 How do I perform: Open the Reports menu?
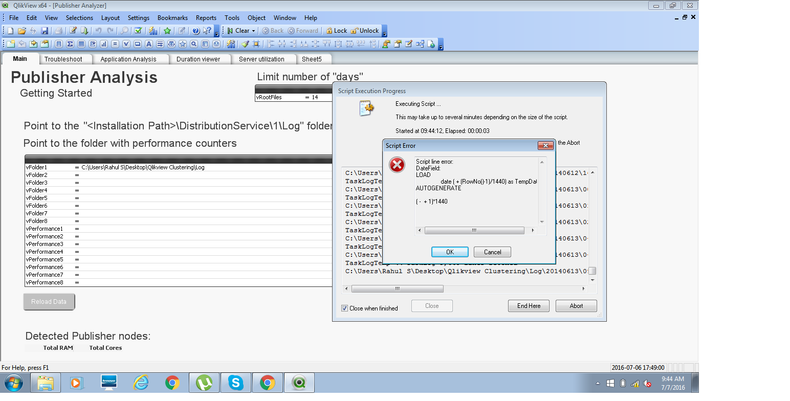coord(206,18)
